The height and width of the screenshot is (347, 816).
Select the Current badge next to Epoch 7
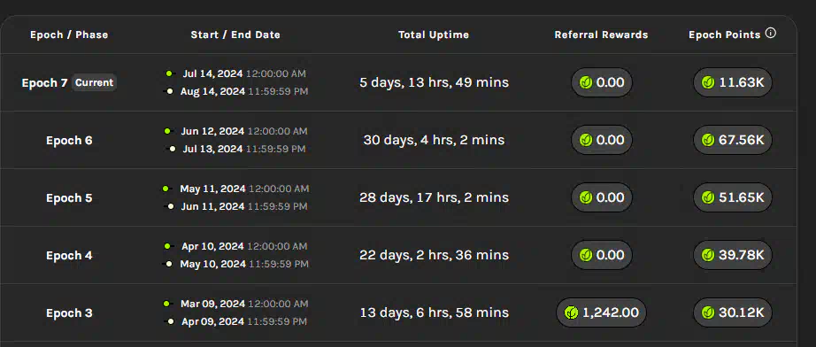click(x=94, y=82)
